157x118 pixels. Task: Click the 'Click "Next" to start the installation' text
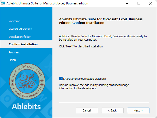(81, 46)
